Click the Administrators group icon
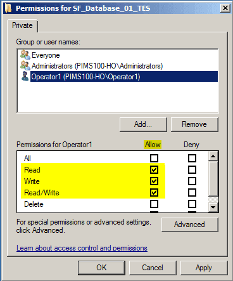Viewport: 233px width, 281px height. [x=25, y=65]
